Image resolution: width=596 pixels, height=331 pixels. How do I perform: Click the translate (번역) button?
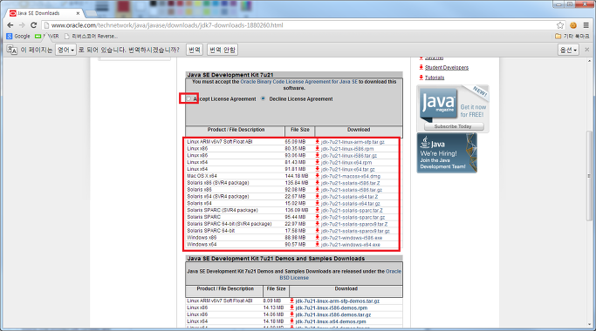click(195, 50)
